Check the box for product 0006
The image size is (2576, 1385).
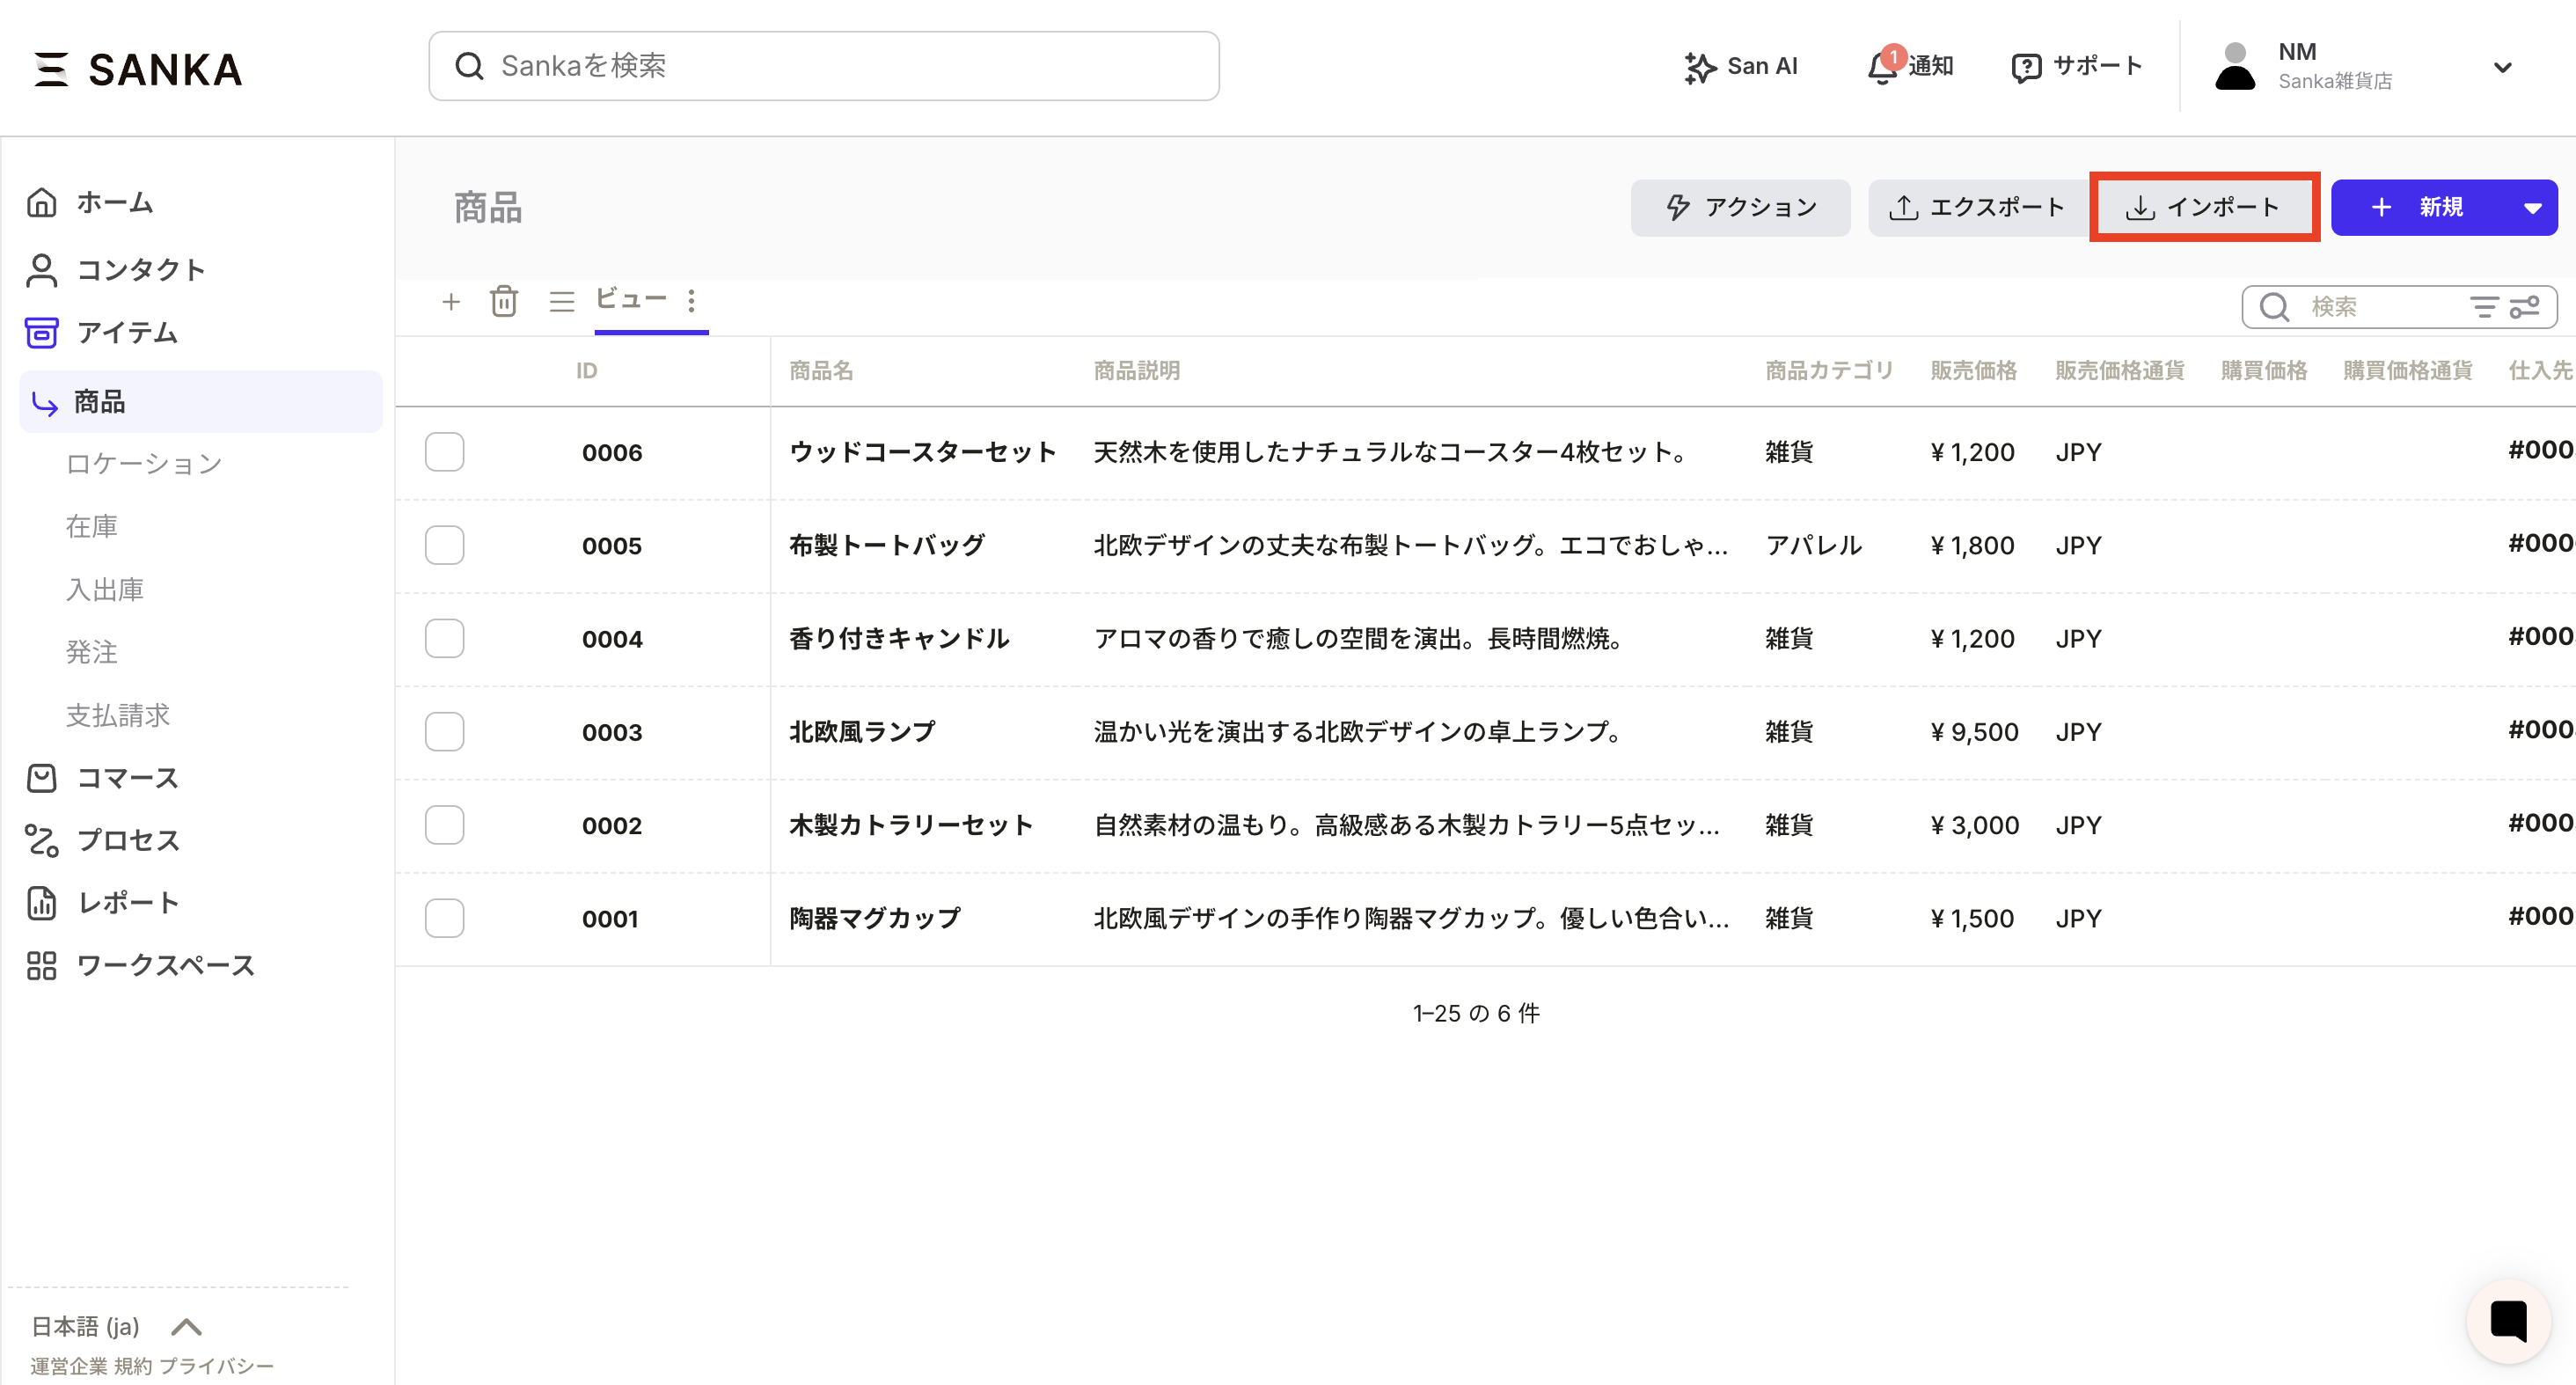[444, 452]
